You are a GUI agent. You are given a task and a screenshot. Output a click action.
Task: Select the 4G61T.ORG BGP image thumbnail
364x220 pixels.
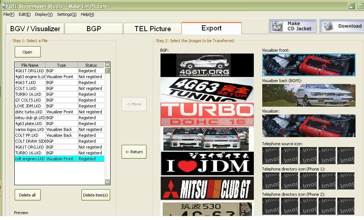(x=207, y=65)
